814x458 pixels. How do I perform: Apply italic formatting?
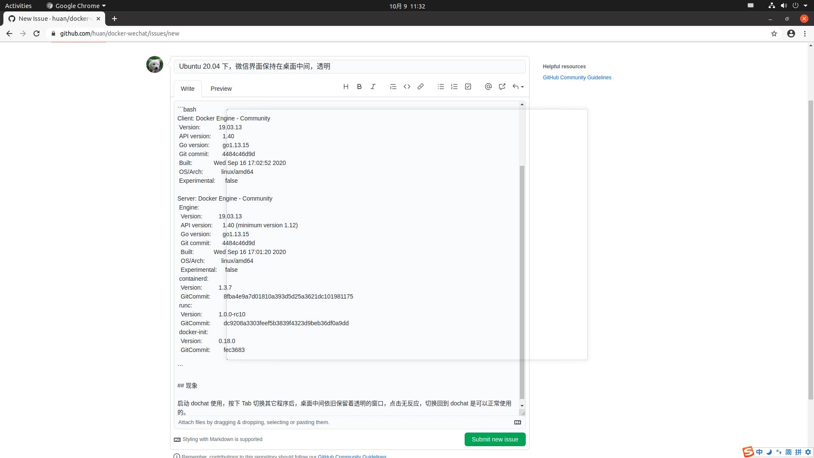click(373, 87)
